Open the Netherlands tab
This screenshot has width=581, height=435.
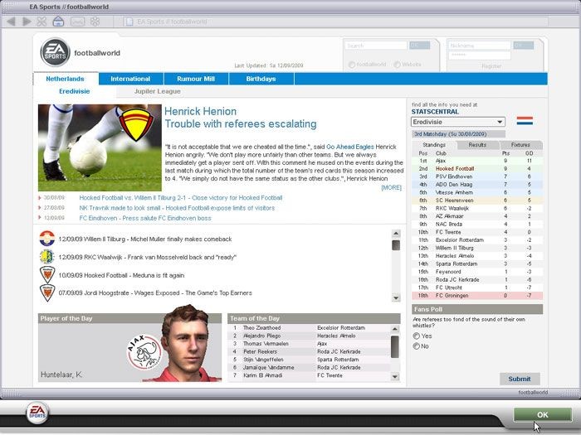tap(66, 79)
